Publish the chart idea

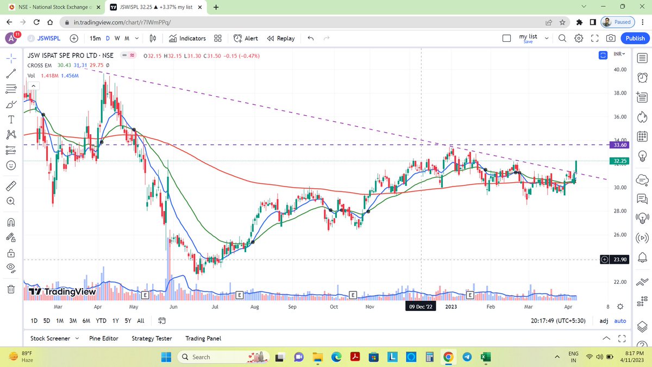pos(635,38)
